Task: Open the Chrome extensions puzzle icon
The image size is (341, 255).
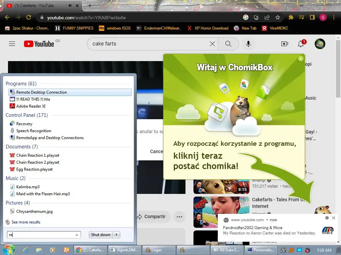Action: [291, 18]
